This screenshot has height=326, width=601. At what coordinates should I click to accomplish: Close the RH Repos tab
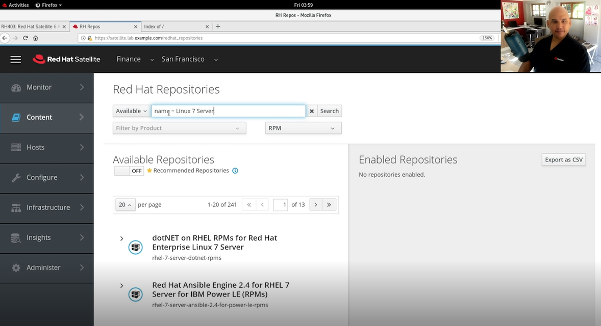click(x=135, y=26)
